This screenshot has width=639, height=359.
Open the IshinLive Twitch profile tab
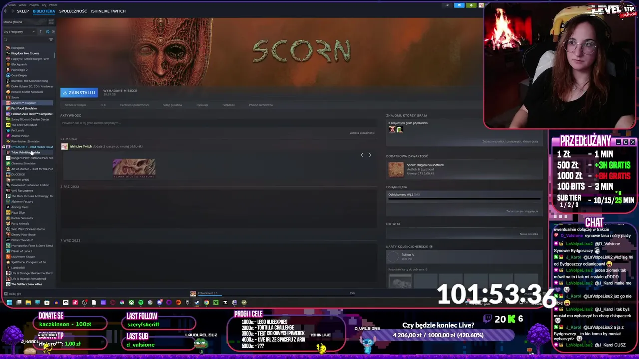(108, 11)
